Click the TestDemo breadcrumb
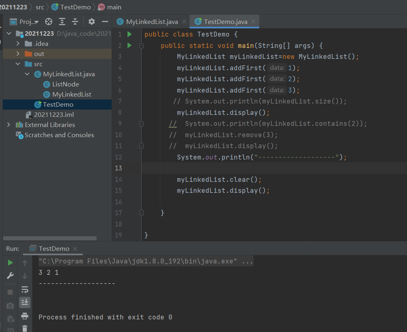The height and width of the screenshot is (332, 407). [x=71, y=7]
